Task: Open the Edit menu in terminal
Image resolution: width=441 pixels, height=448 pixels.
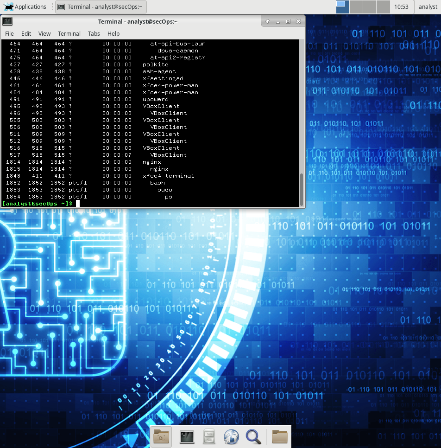Action: click(26, 33)
